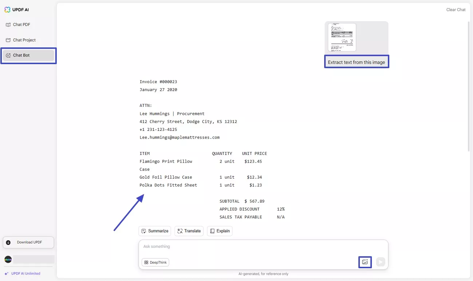Image resolution: width=473 pixels, height=281 pixels.
Task: Click the 'APPLIED DISCOUNT' line
Action: click(x=252, y=209)
